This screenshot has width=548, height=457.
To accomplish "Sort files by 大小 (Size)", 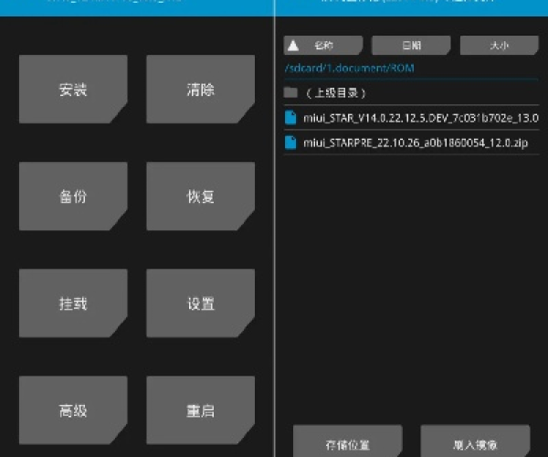I will click(x=499, y=45).
